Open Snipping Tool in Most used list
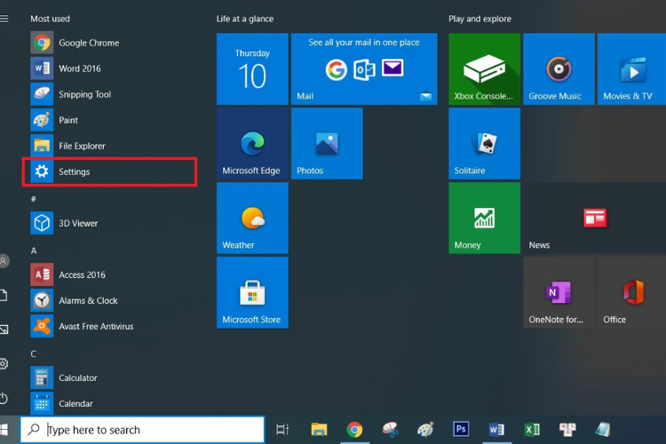 pos(109,94)
